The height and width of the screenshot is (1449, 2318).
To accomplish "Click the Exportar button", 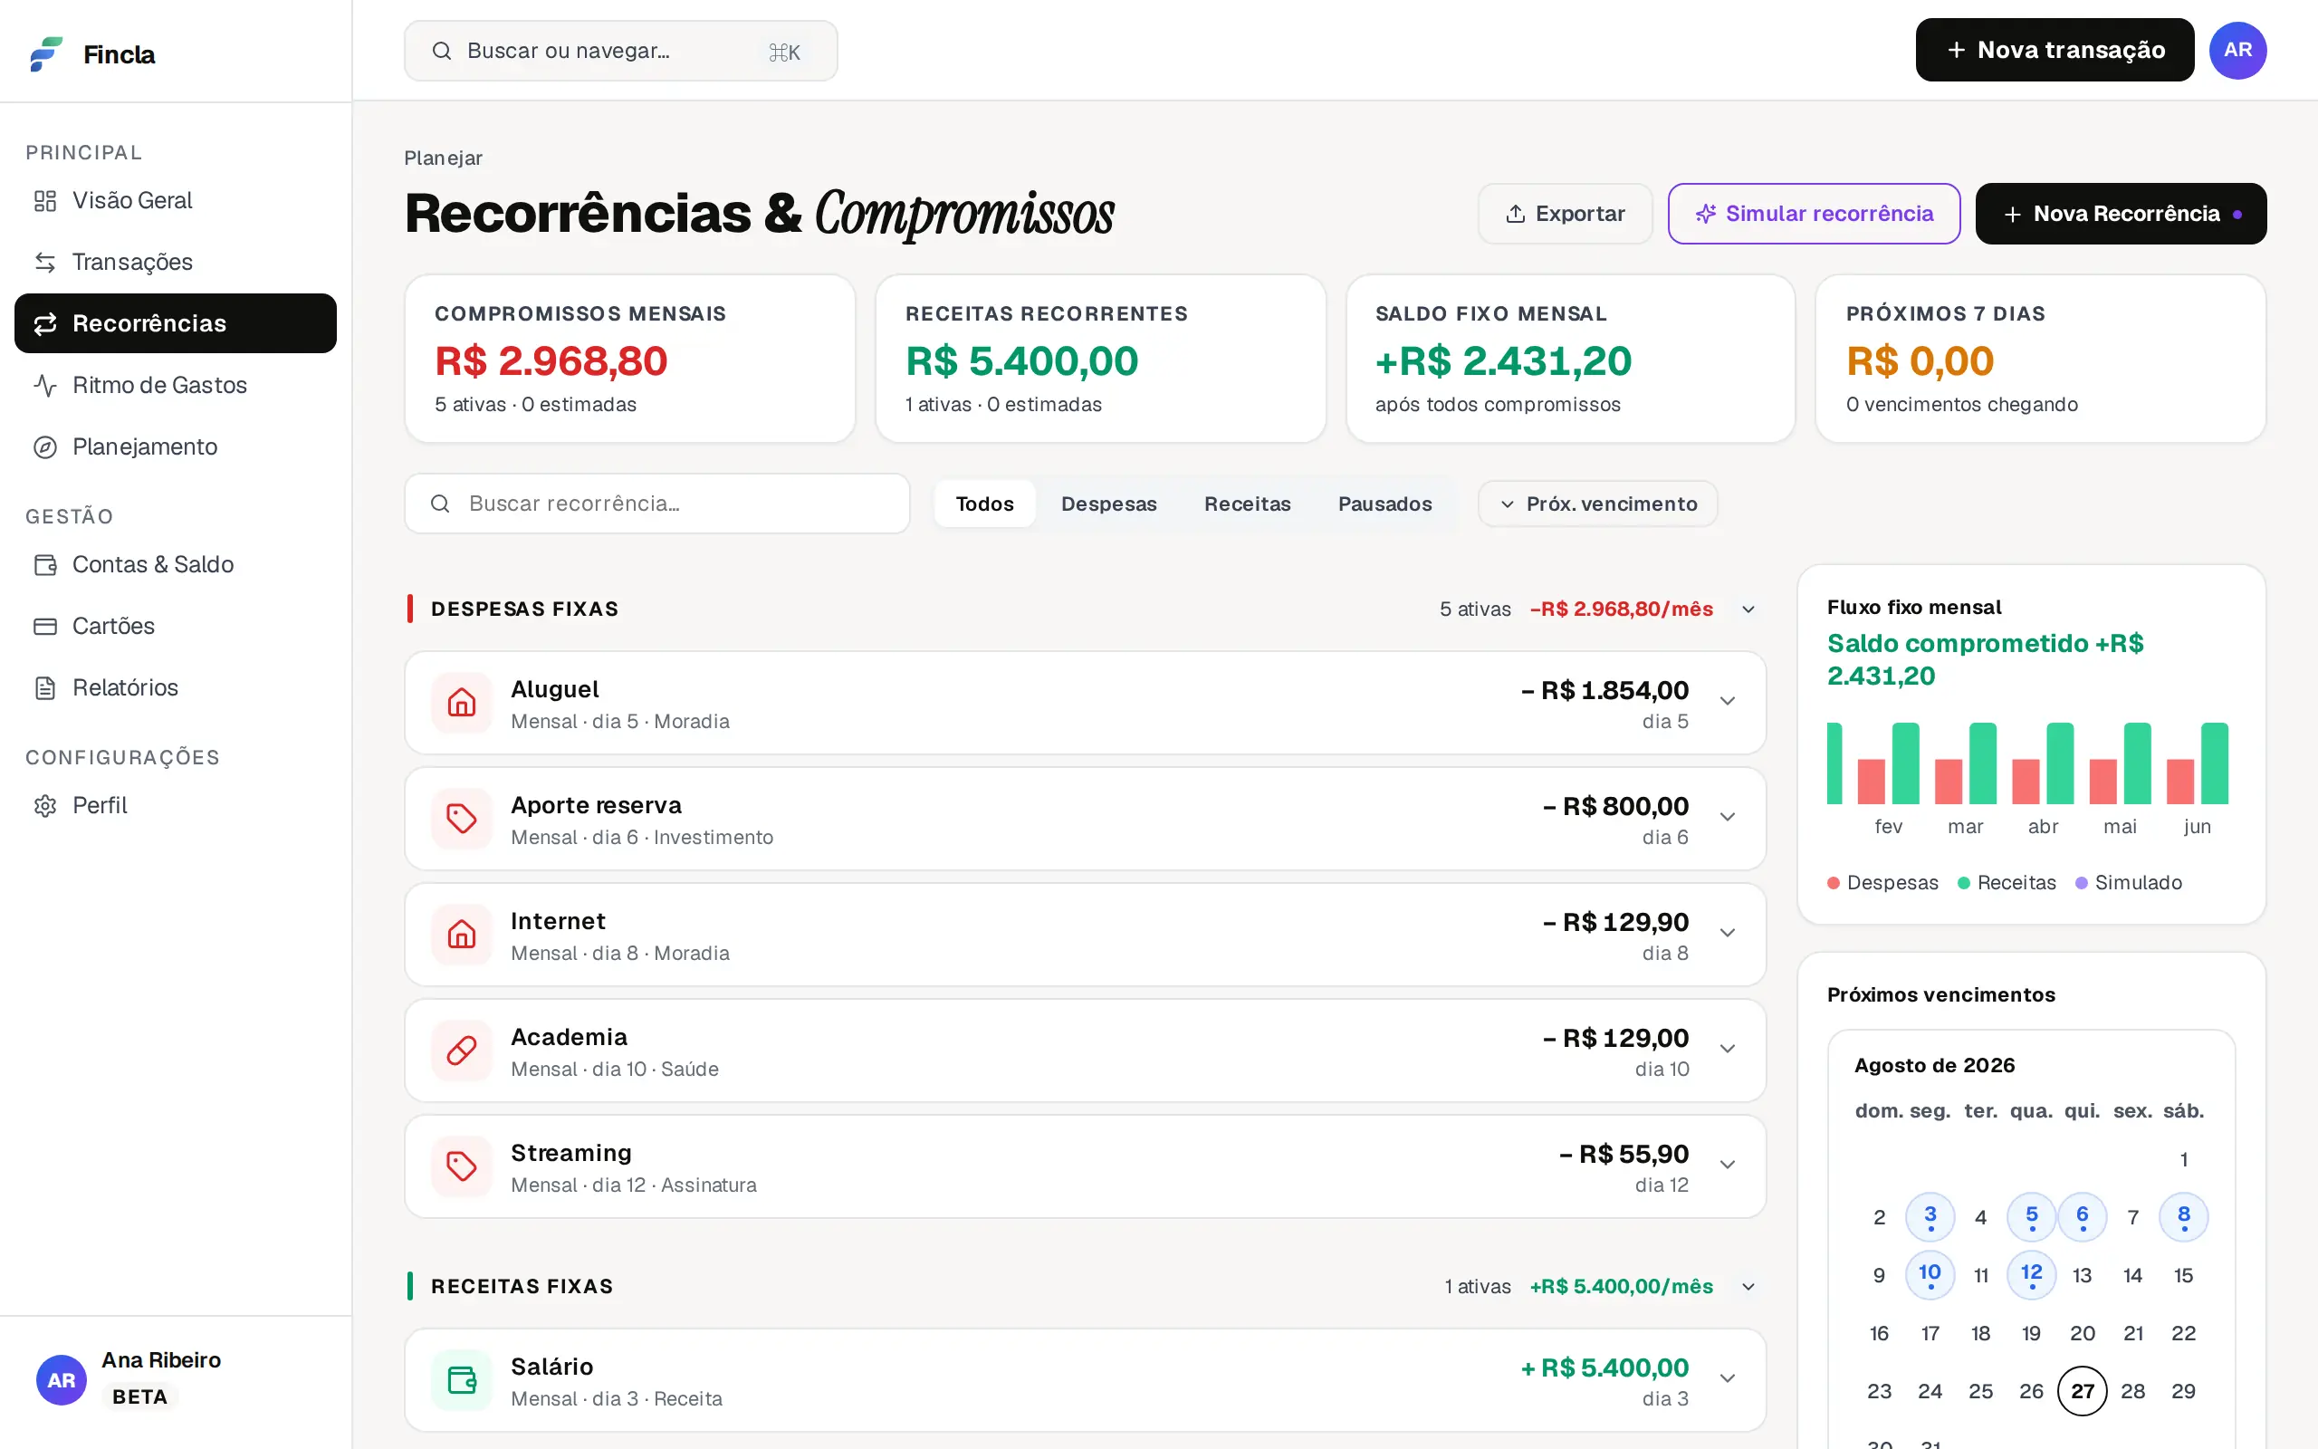I will point(1564,214).
